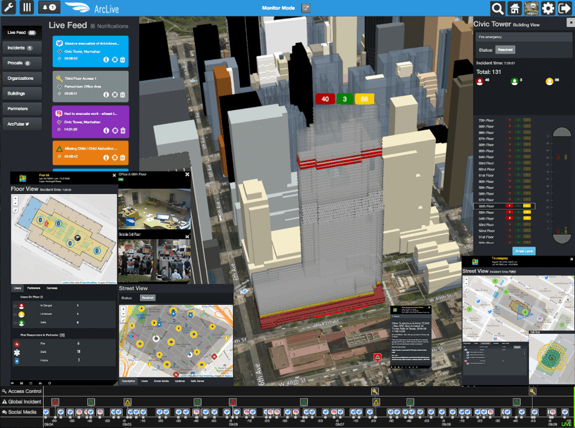Locate Missing Child alert with crosshair icon
This screenshot has width=575, height=428.
tap(114, 157)
